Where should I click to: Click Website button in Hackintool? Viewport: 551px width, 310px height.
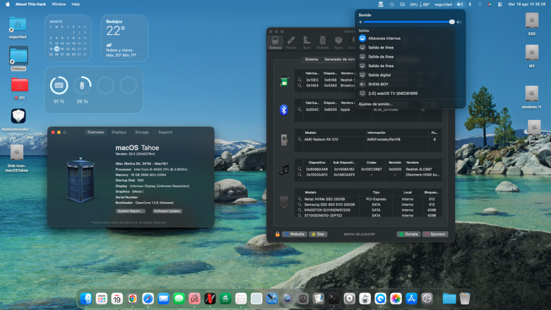pos(294,234)
